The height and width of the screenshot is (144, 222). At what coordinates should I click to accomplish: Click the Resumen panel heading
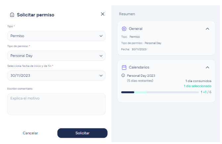click(x=127, y=14)
